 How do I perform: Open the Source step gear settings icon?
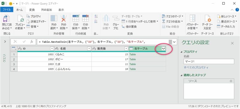click(231, 81)
